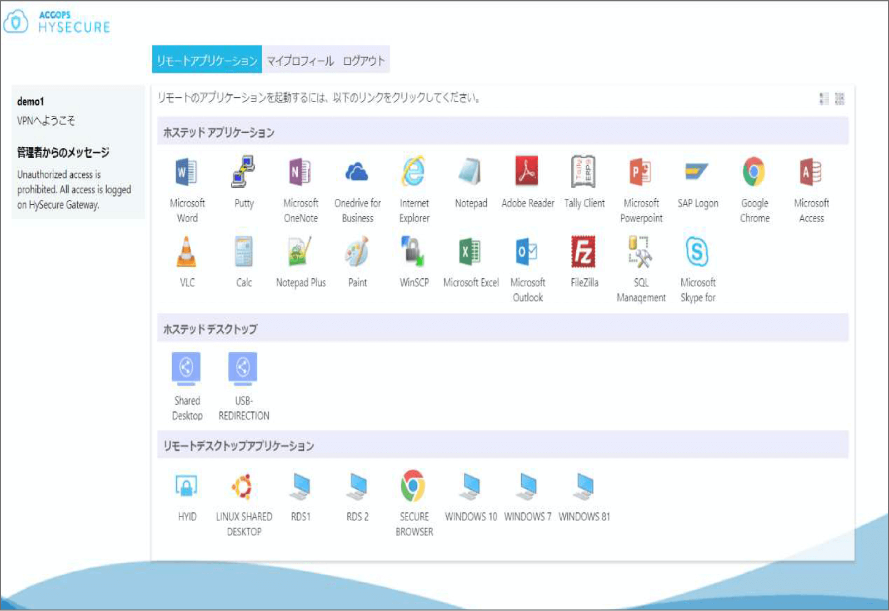Image resolution: width=889 pixels, height=611 pixels.
Task: Open Microsoft Excel
Action: (x=471, y=252)
